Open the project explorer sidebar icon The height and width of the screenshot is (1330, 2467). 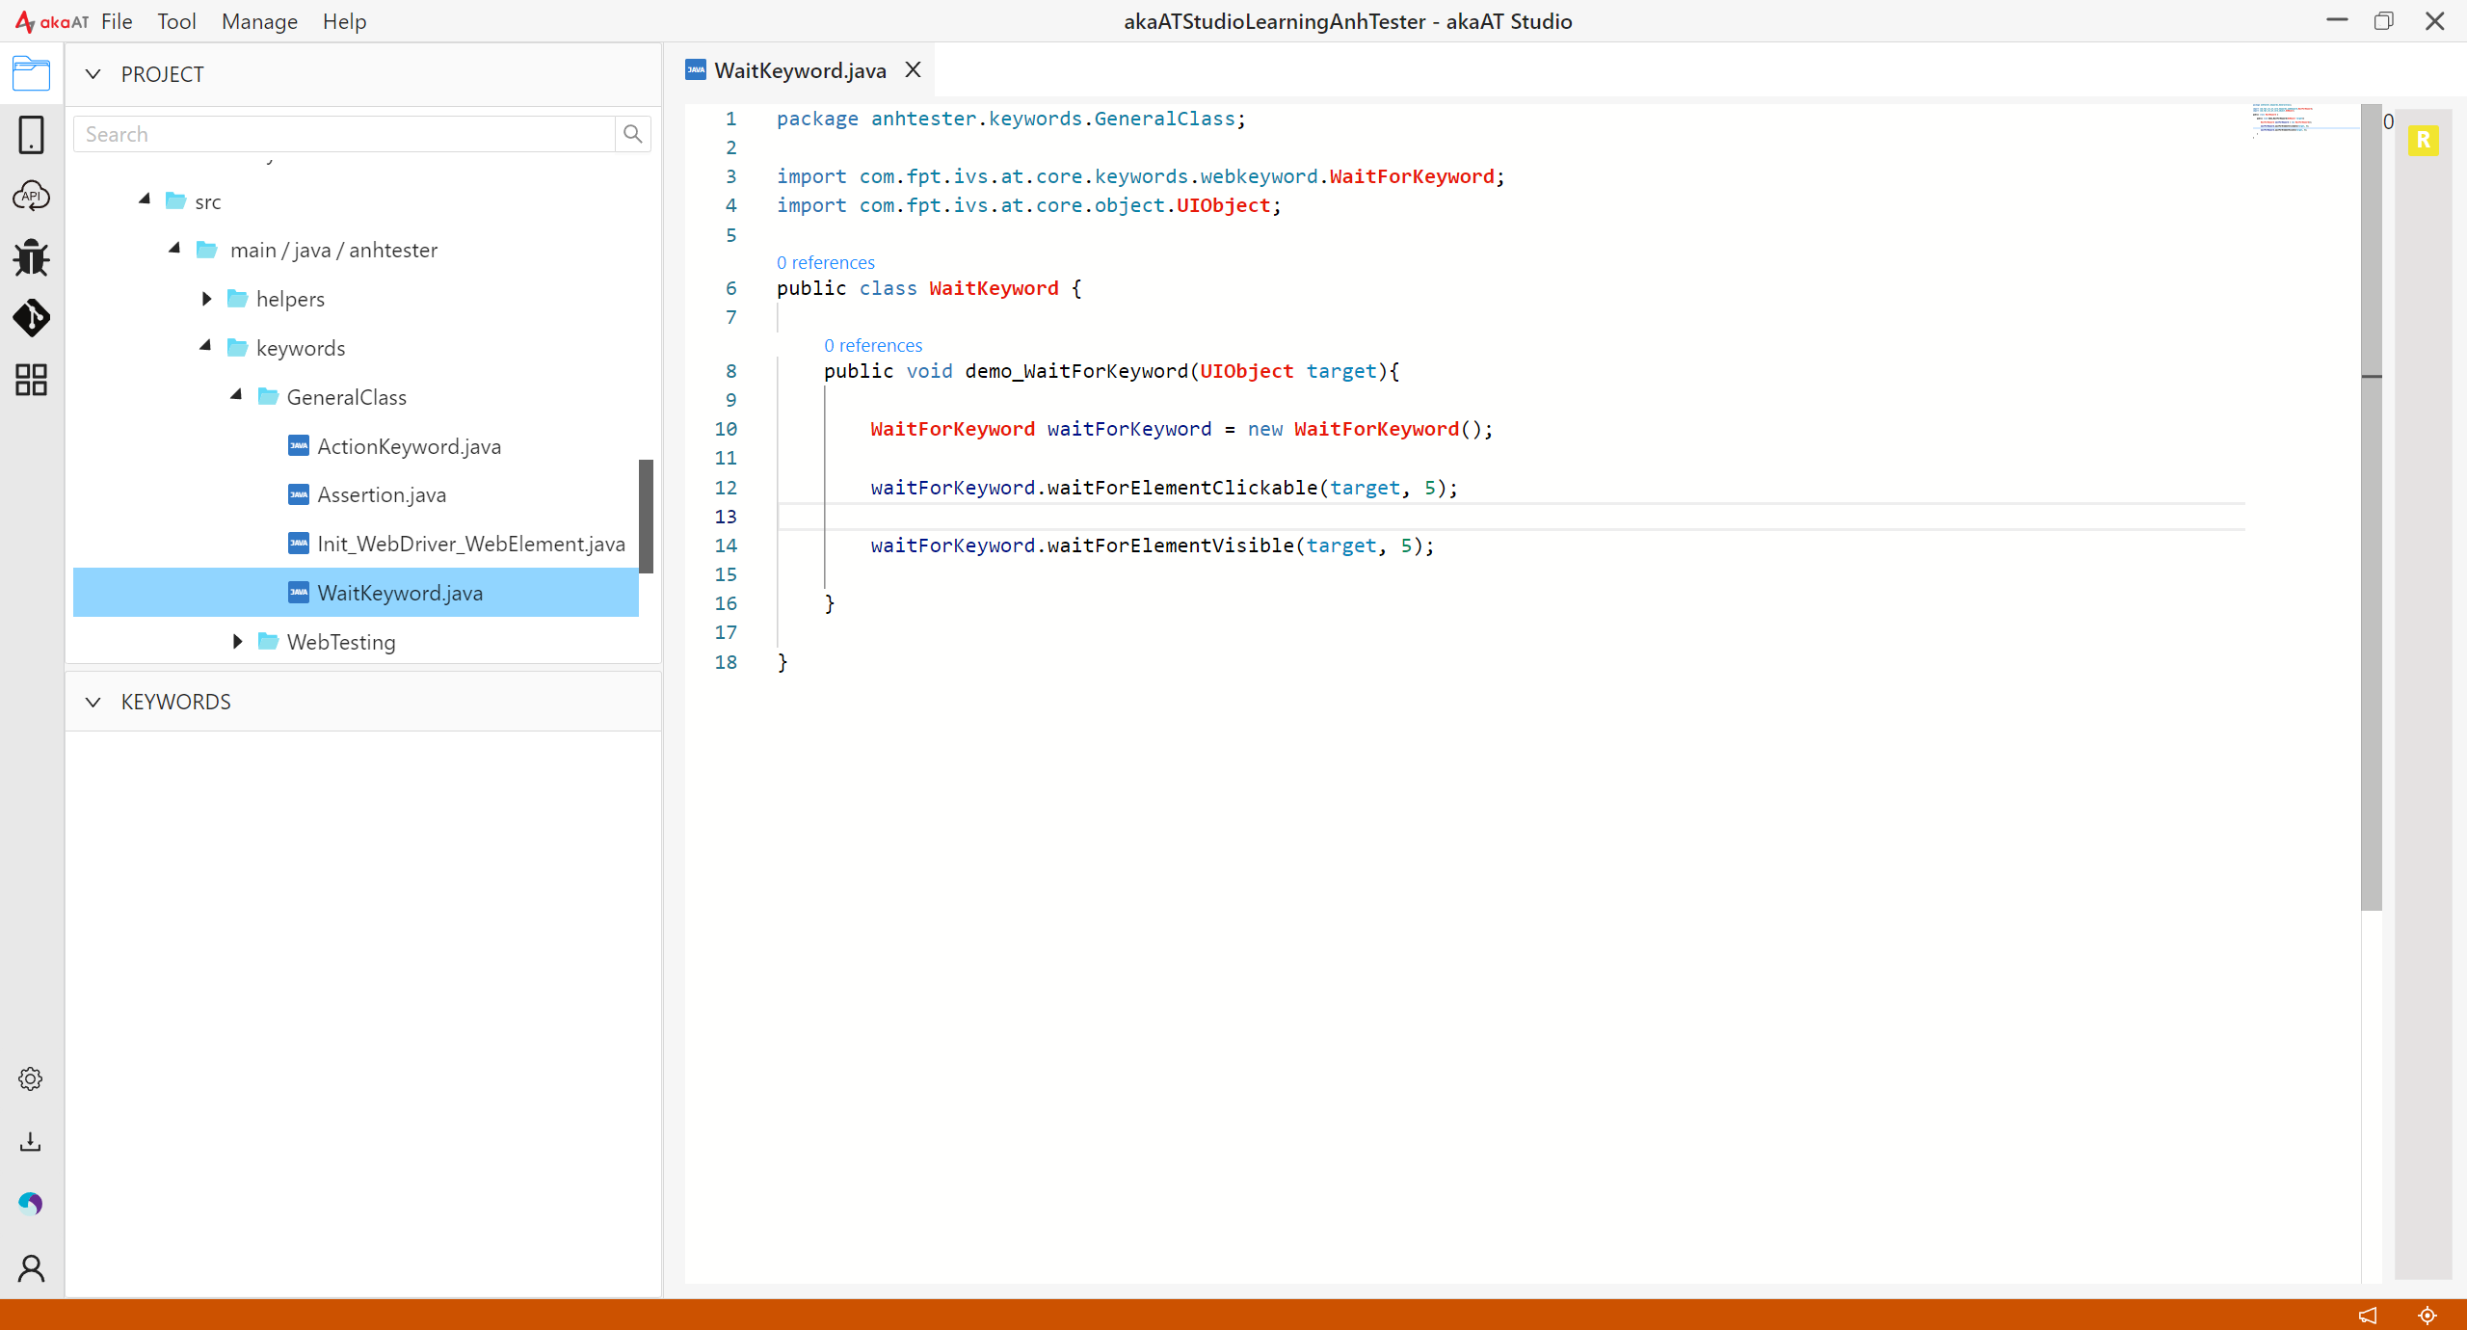31,73
